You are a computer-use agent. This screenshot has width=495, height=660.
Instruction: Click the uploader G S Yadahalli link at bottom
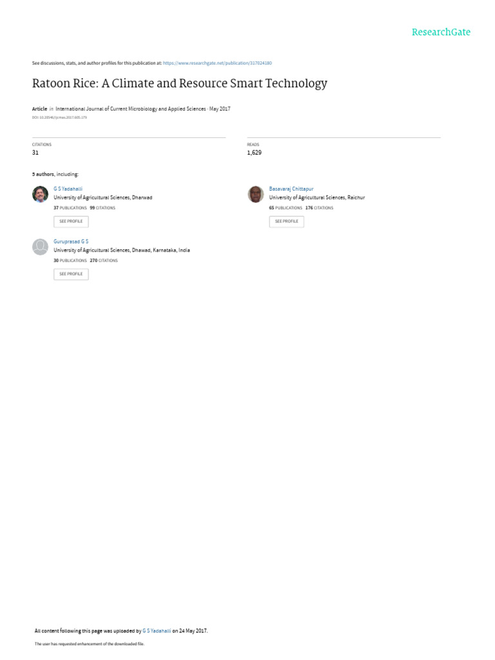click(x=157, y=631)
